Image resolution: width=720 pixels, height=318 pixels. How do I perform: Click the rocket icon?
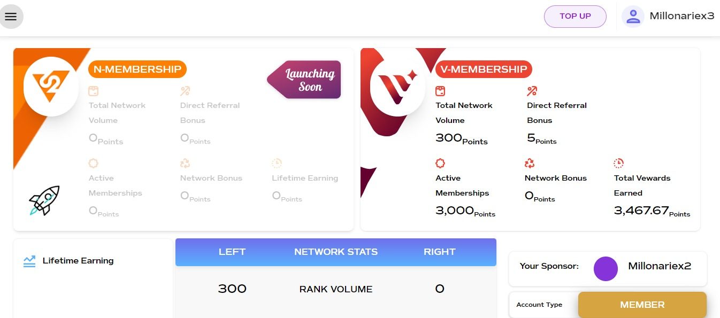tap(44, 200)
